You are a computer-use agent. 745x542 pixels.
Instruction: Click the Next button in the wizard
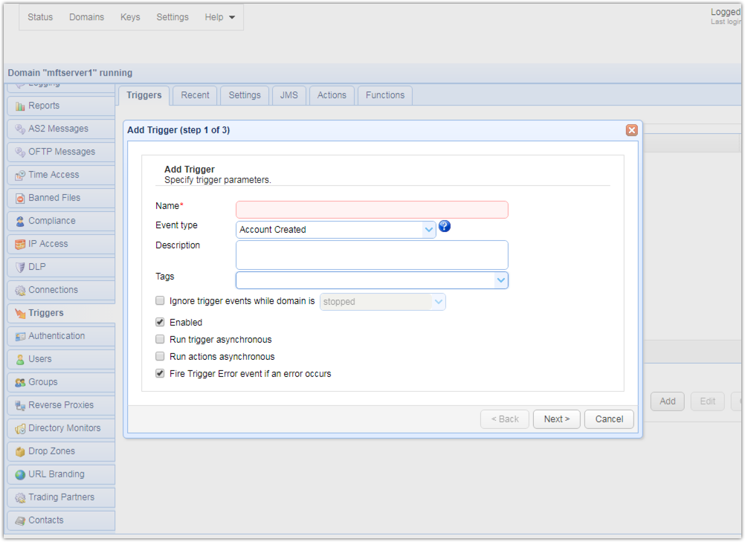pyautogui.click(x=556, y=419)
